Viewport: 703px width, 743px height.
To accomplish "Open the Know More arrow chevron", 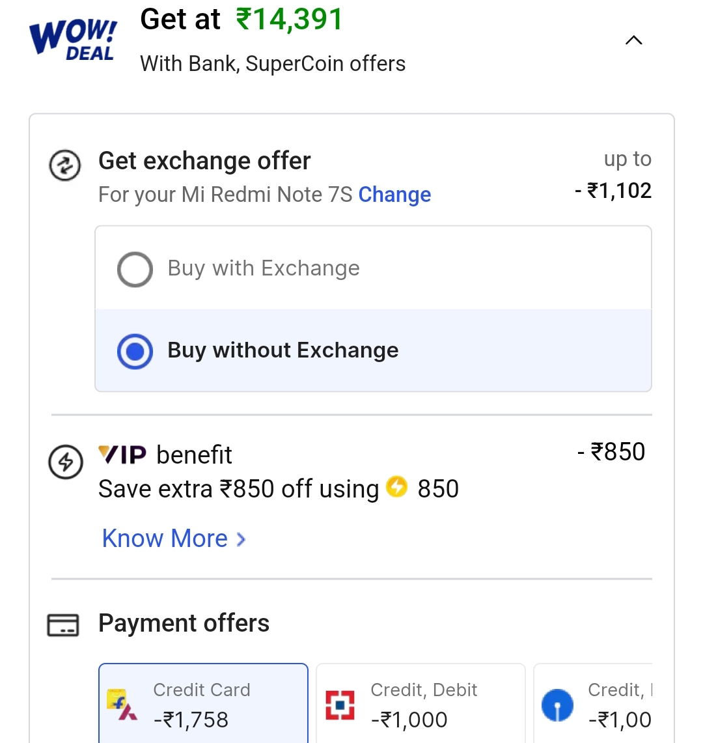I will tap(241, 539).
